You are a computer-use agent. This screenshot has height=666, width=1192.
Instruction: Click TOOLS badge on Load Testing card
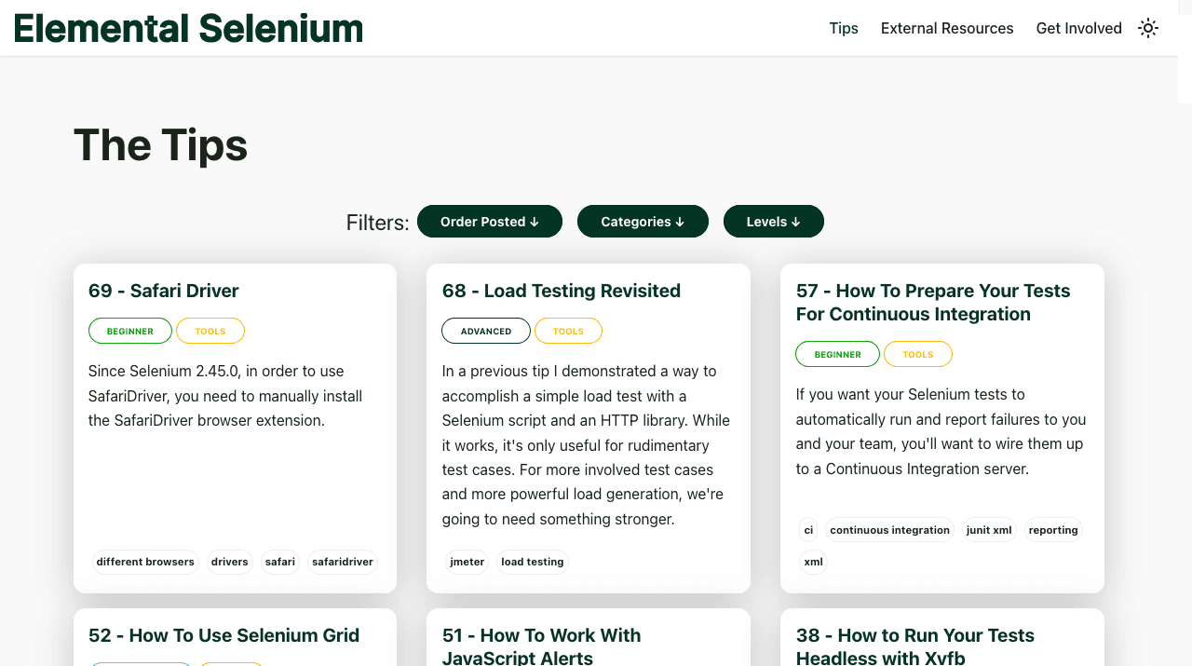click(568, 331)
